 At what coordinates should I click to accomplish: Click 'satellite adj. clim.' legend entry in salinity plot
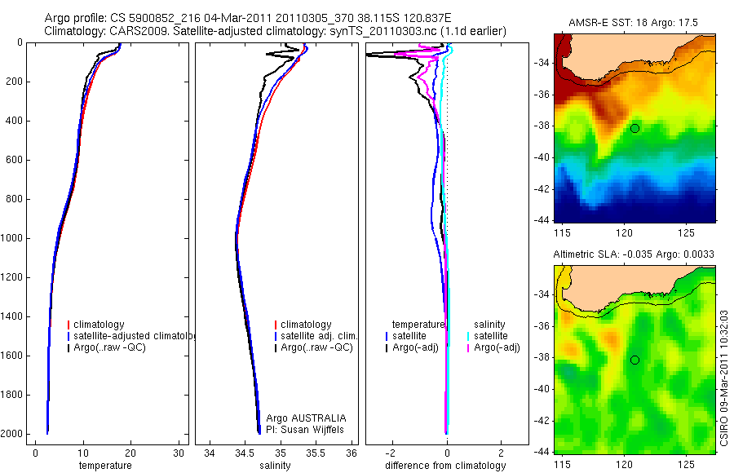pyautogui.click(x=316, y=336)
